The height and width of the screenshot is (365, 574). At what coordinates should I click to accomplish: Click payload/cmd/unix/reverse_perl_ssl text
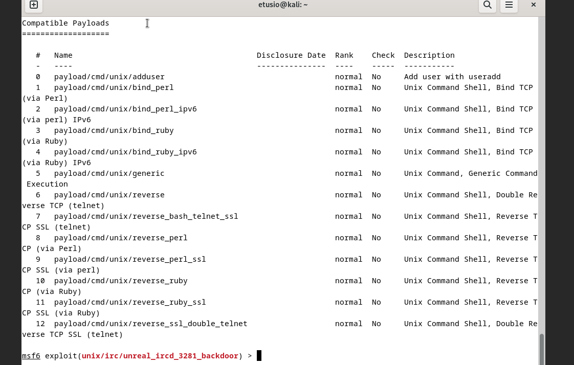[130, 260]
